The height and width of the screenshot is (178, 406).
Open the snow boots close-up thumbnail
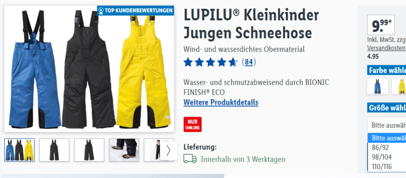[x=124, y=150]
